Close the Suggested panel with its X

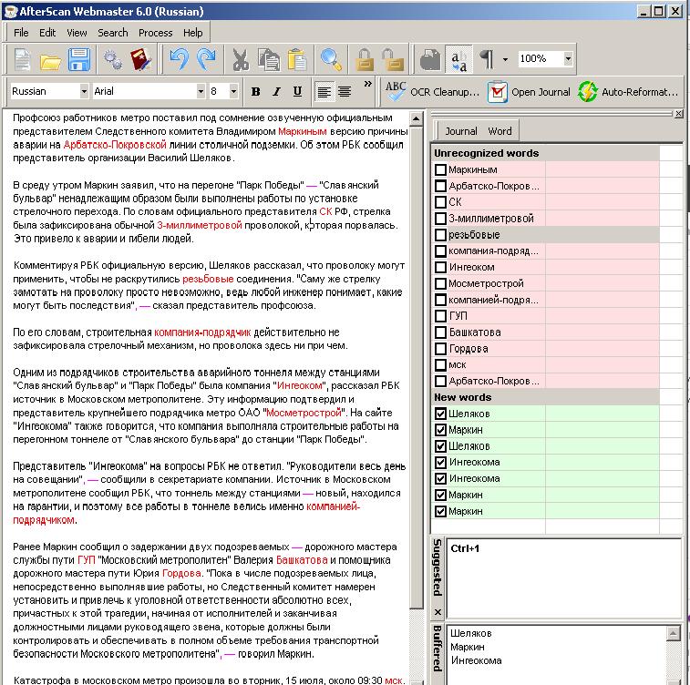438,611
